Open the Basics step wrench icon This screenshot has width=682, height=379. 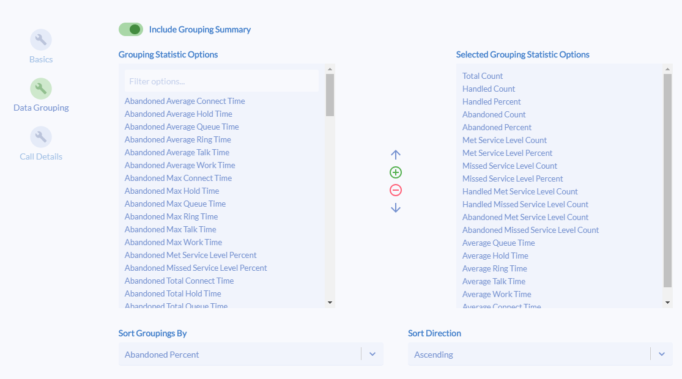click(41, 39)
